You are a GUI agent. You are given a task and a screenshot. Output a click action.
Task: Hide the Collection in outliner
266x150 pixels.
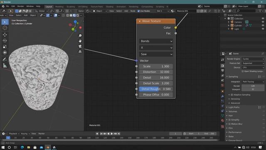263,18
